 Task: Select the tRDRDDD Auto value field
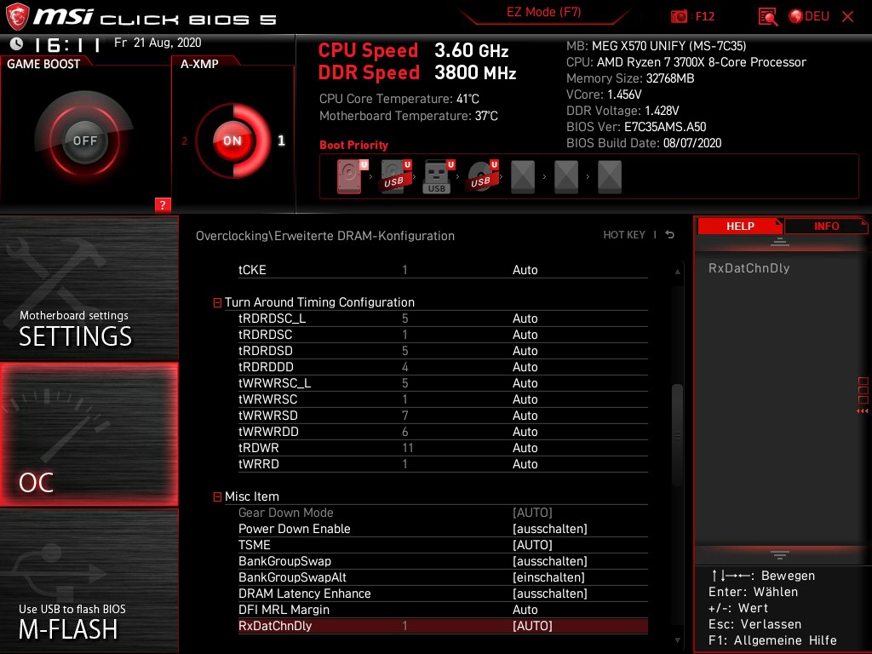[x=525, y=366]
